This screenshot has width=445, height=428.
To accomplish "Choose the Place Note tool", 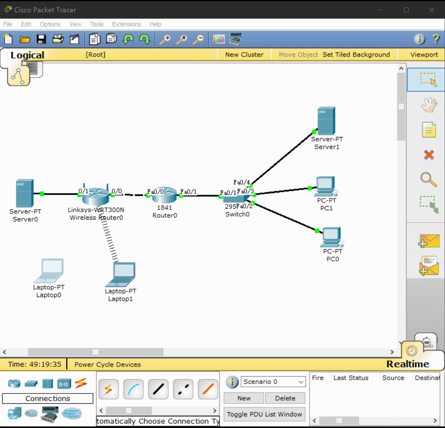I will click(x=429, y=130).
